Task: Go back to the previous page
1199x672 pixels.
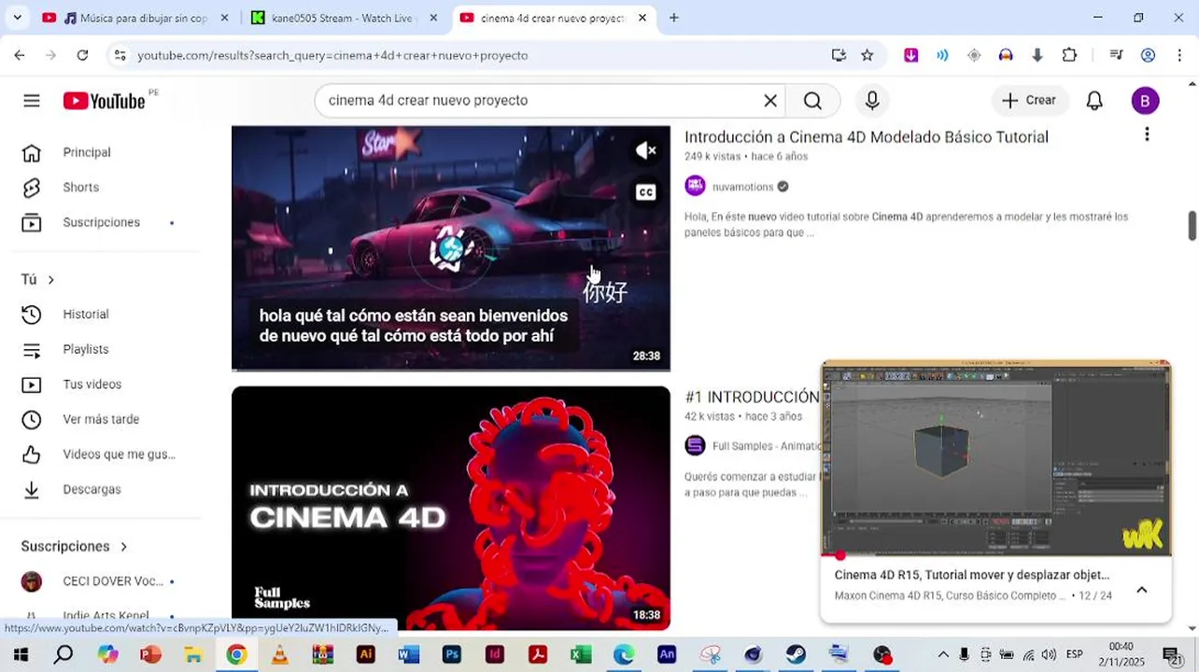Action: pyautogui.click(x=20, y=55)
